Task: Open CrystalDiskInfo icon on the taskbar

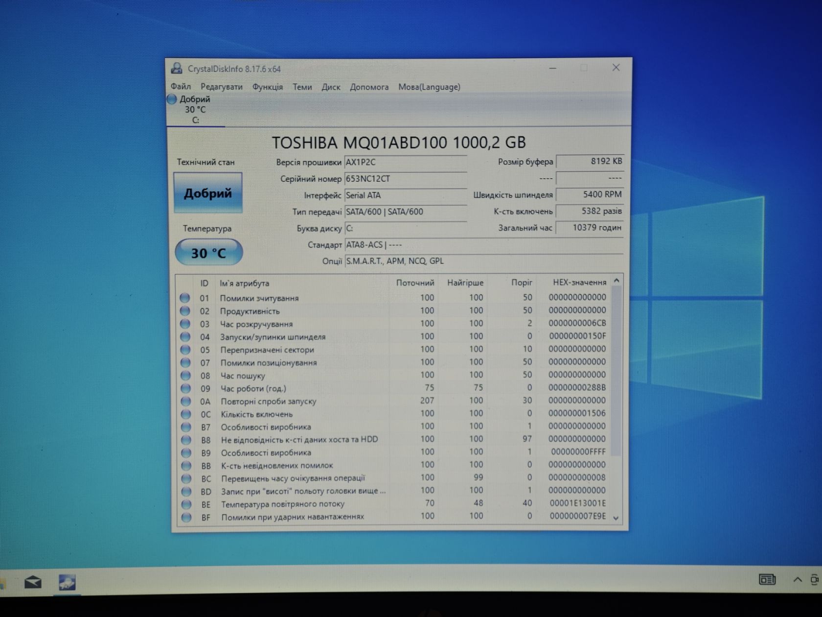Action: tap(67, 582)
